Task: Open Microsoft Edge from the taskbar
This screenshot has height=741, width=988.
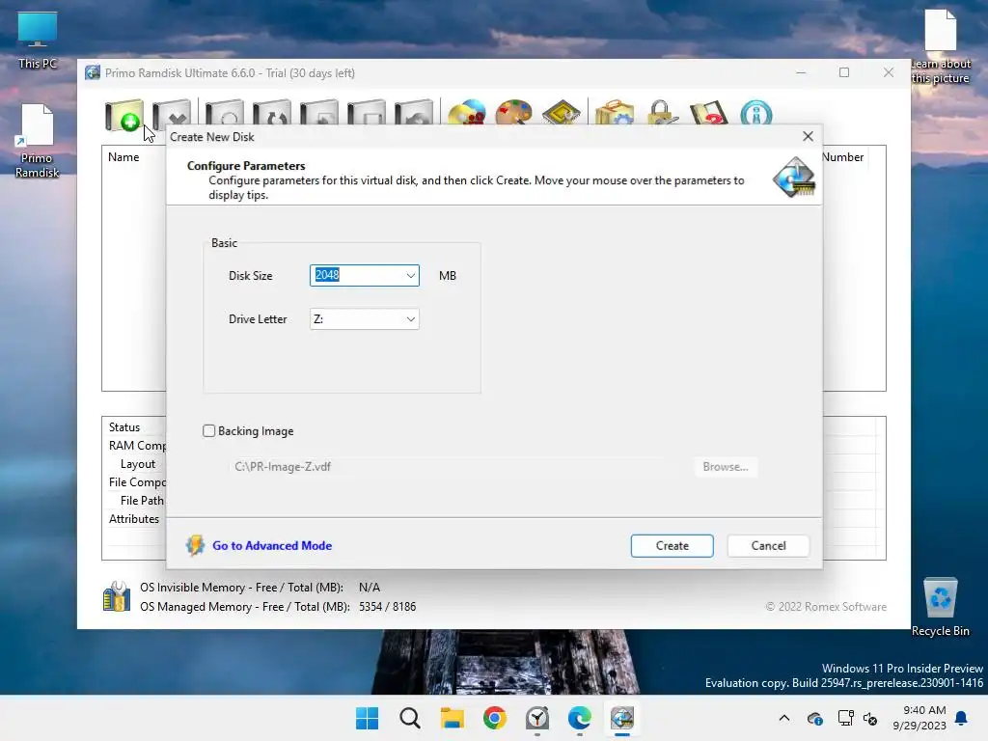Action: (x=579, y=718)
